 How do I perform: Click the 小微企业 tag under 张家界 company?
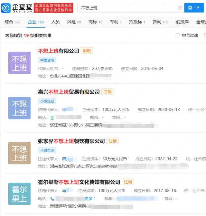[47, 150]
